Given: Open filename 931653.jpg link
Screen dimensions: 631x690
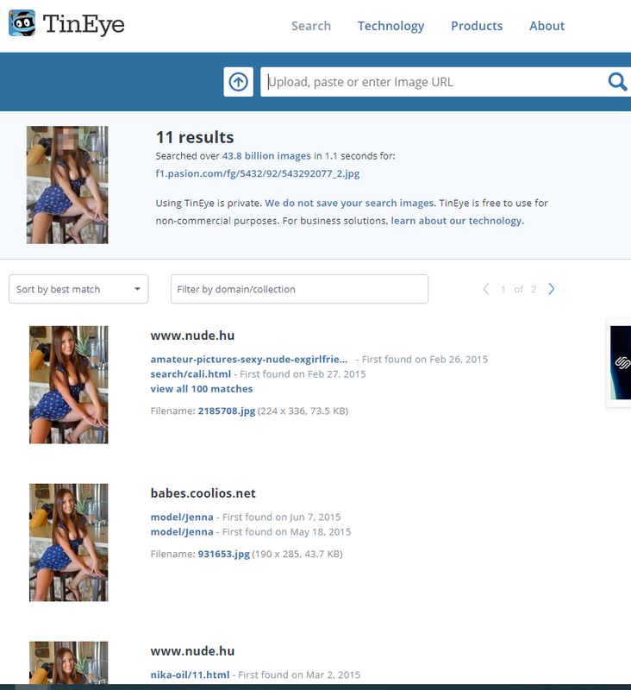Looking at the screenshot, I should [224, 554].
